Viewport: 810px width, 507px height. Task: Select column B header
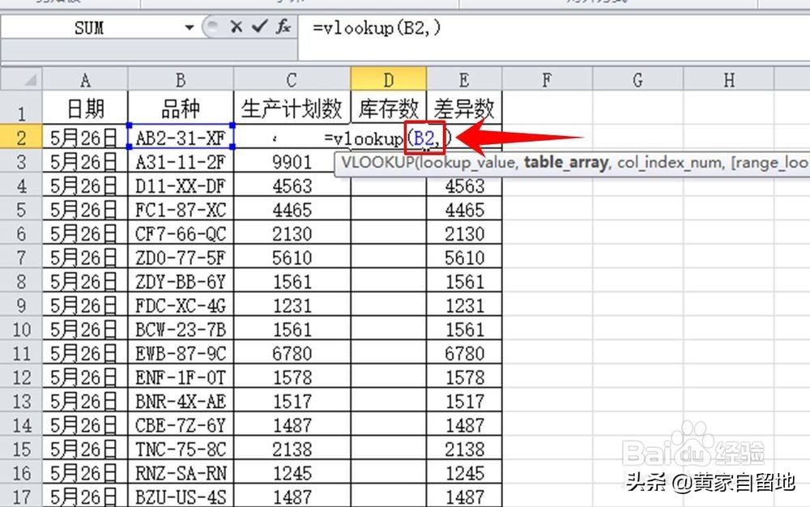(x=181, y=79)
